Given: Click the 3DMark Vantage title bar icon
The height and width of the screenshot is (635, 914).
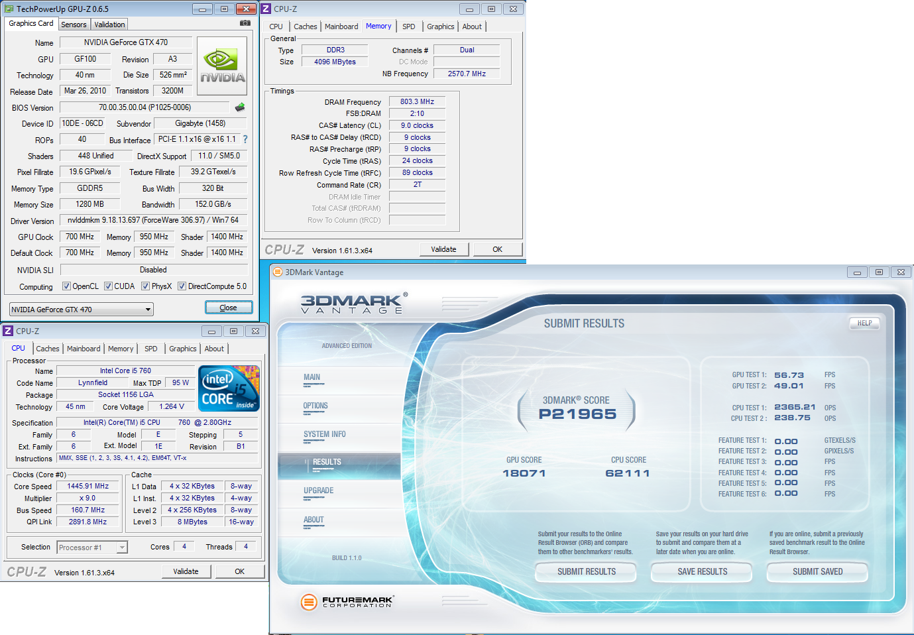Looking at the screenshot, I should click(x=278, y=272).
